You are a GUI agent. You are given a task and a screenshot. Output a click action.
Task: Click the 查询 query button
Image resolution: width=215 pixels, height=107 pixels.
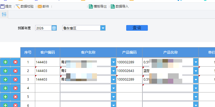(137, 28)
